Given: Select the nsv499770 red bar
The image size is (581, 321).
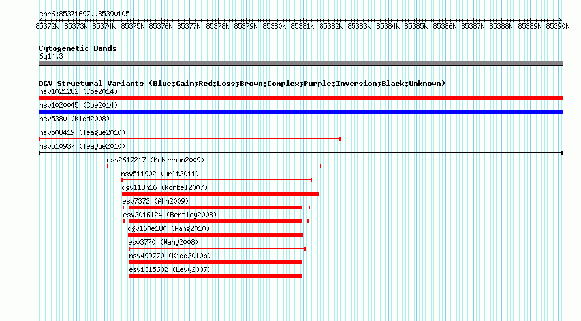Looking at the screenshot, I should click(215, 262).
